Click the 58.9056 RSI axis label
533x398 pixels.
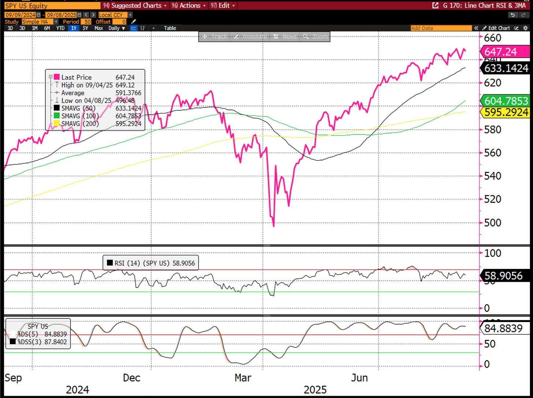click(x=505, y=276)
